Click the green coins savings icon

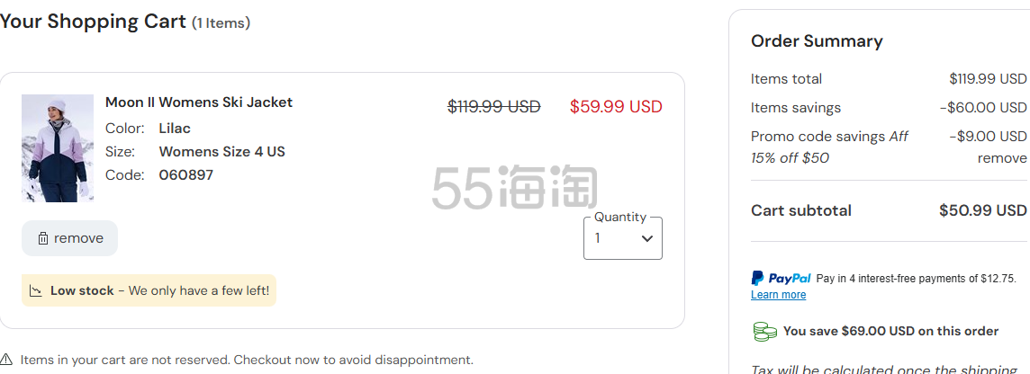[764, 332]
